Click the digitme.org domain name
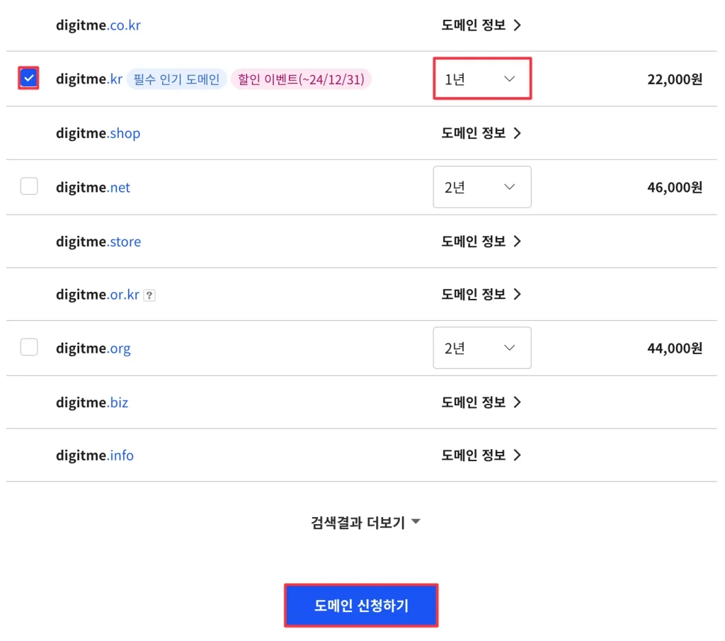The width and height of the screenshot is (725, 641). [93, 348]
